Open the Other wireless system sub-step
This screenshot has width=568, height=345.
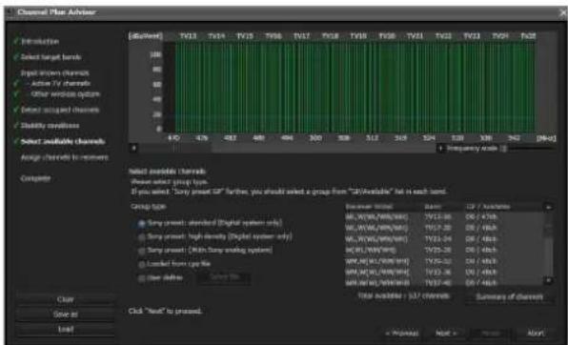65,93
